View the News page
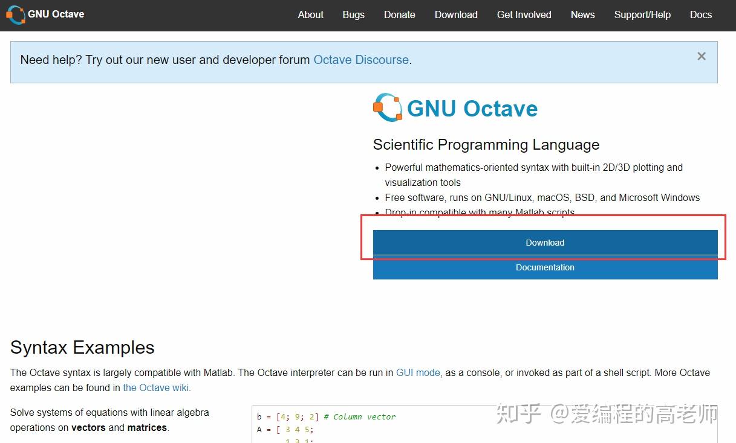Viewport: 736px width, 443px height. pos(582,14)
